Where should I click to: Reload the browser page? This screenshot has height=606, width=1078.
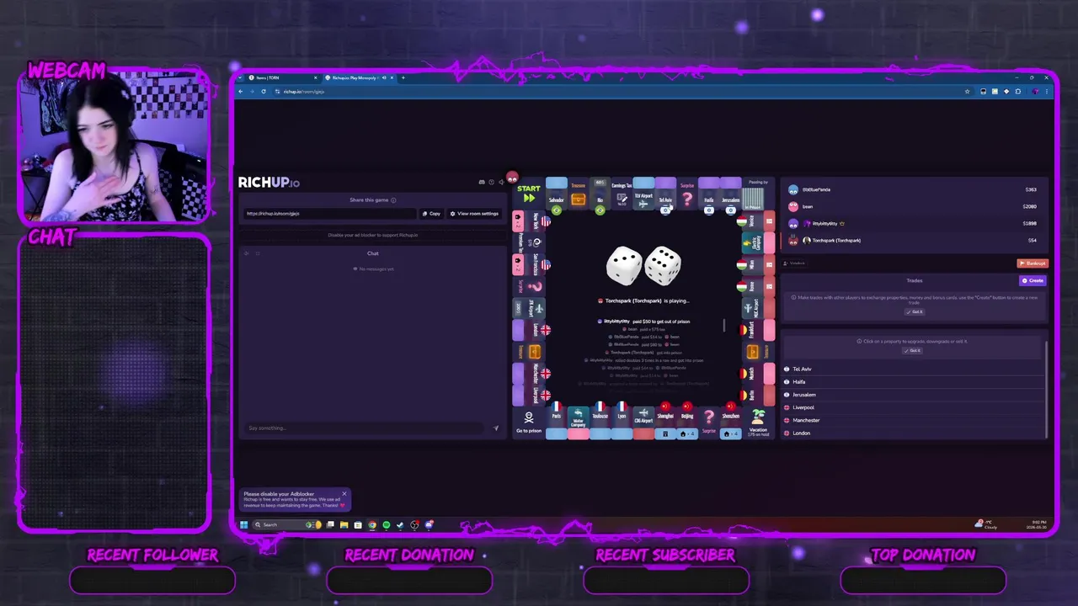[264, 91]
